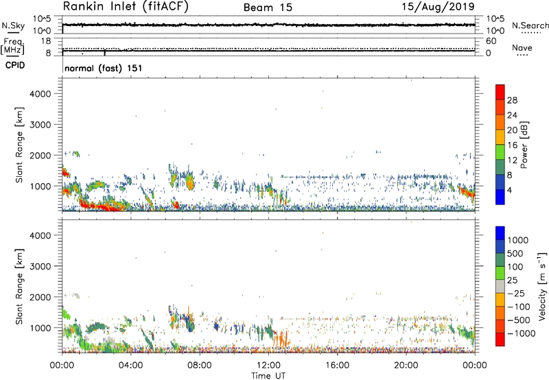Click the '28' tick on Power colorbar
This screenshot has height=380, width=549.
click(512, 100)
